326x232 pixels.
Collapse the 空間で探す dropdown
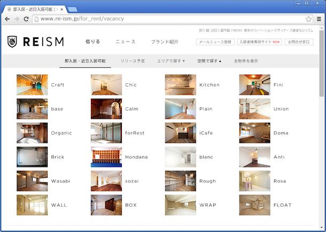coord(209,61)
